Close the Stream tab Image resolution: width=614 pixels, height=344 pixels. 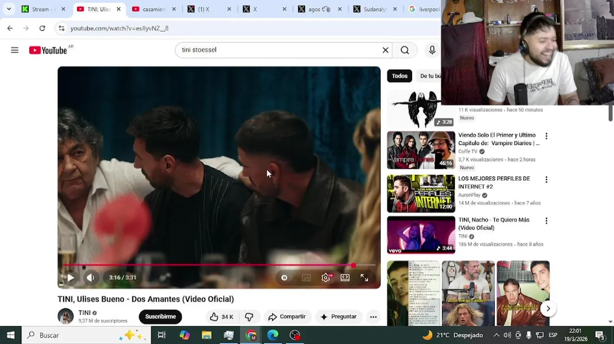[x=63, y=9]
